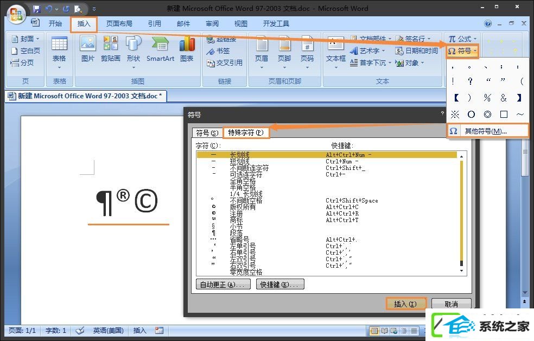Select 段落 paragraph mark row
The width and height of the screenshot is (534, 341).
327,233
